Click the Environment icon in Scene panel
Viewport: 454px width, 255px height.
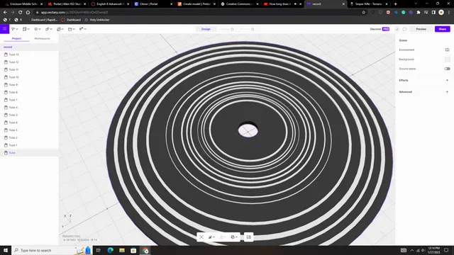pyautogui.click(x=447, y=50)
